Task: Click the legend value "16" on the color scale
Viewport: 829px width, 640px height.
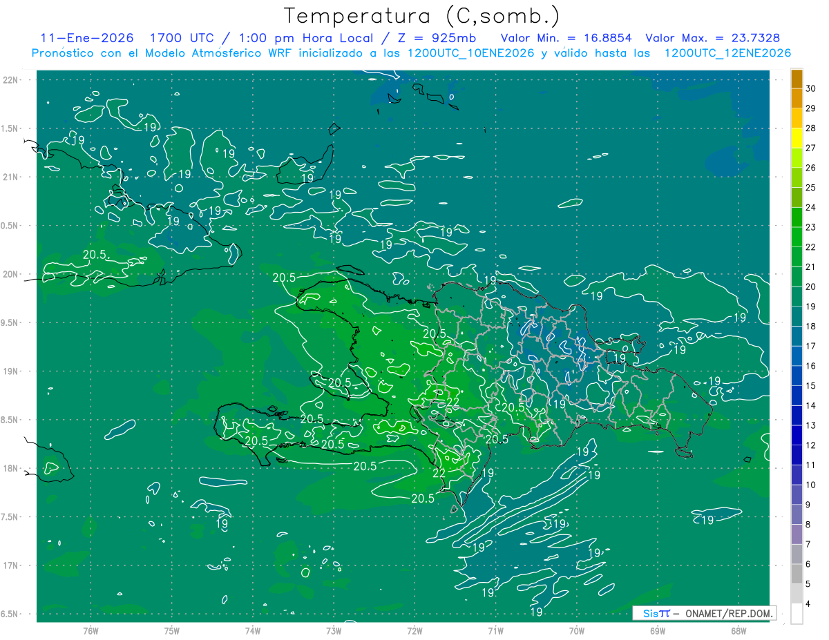Action: pyautogui.click(x=811, y=366)
